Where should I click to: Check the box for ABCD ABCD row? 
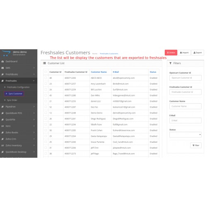[46, 78]
